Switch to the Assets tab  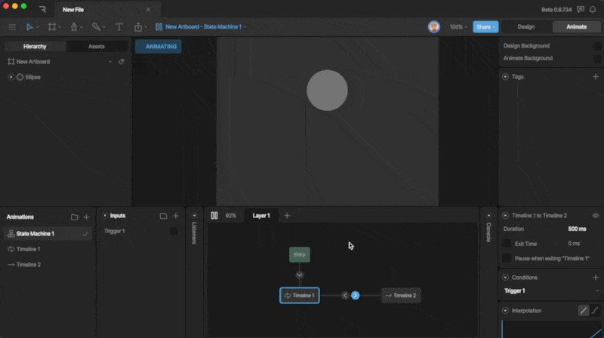(97, 46)
